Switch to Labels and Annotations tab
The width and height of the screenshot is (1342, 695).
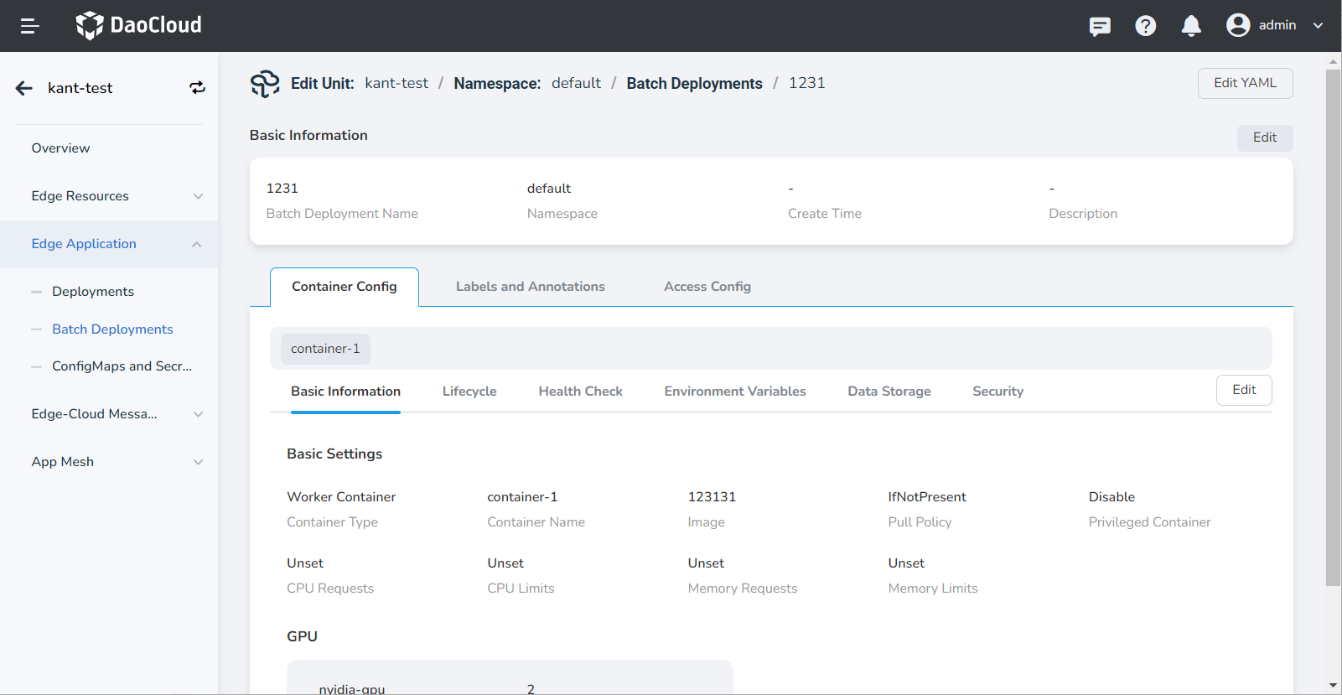coord(530,287)
